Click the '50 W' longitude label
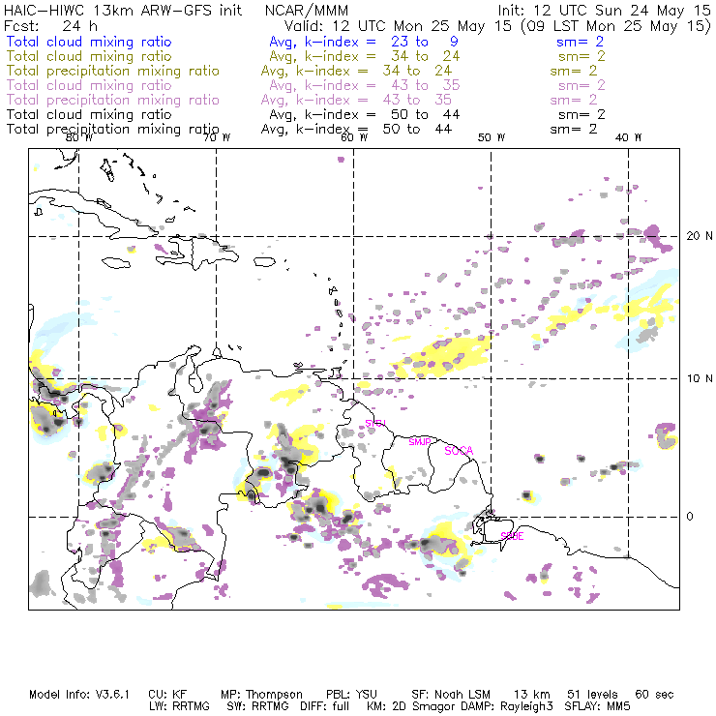The height and width of the screenshot is (716, 716). coord(492,137)
